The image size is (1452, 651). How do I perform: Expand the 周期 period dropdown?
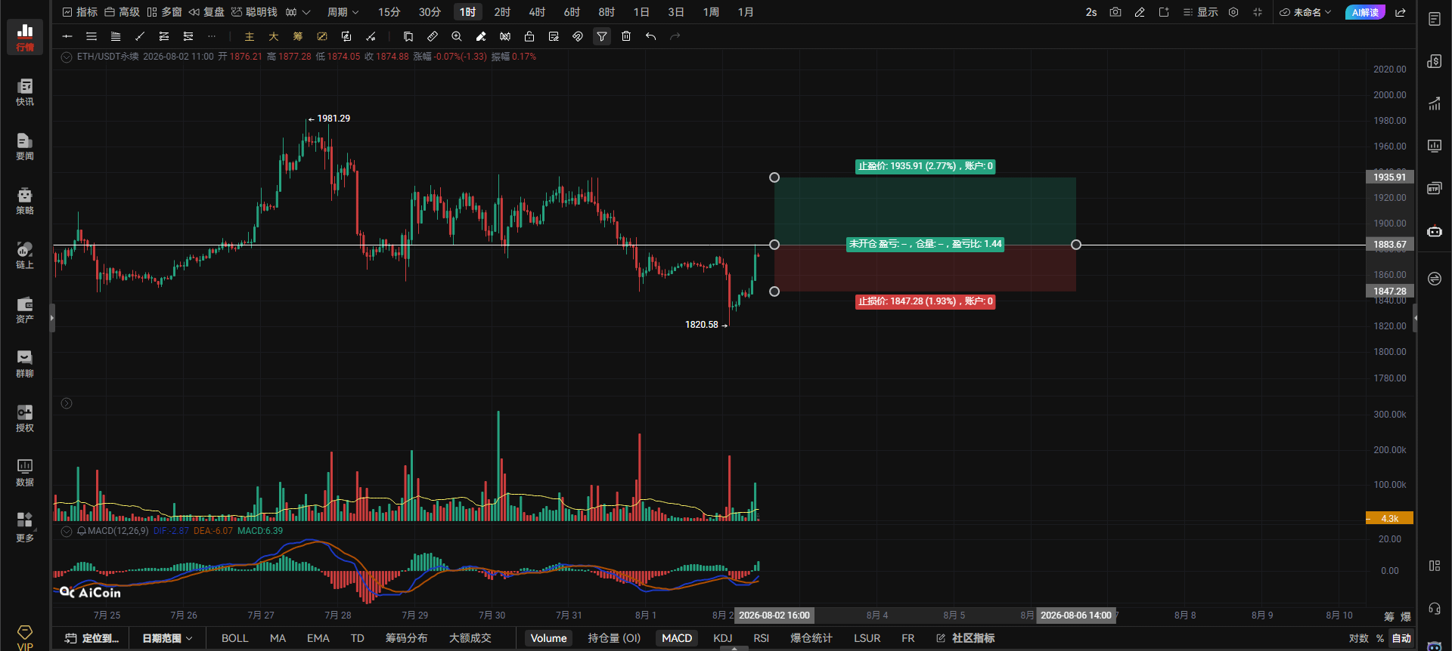(343, 12)
